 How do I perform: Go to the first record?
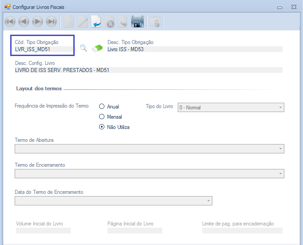(x=10, y=21)
